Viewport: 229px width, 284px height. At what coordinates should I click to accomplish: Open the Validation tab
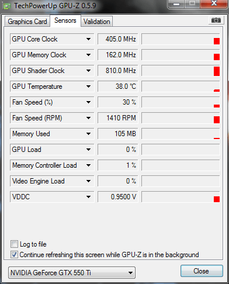pos(97,22)
